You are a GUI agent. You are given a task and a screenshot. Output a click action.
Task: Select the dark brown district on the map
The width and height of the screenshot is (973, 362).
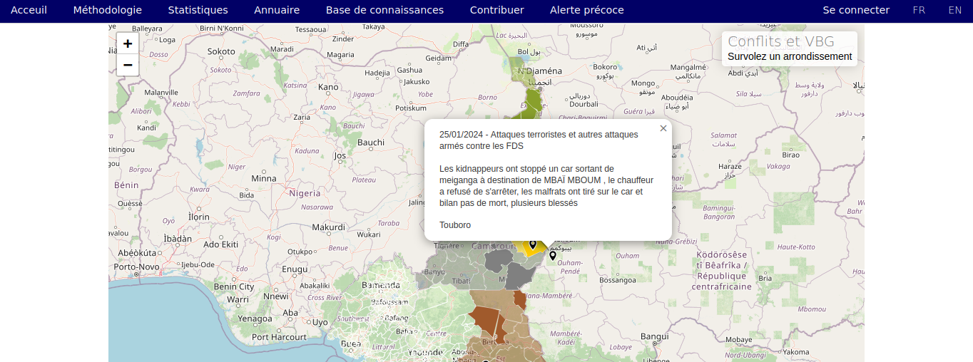pyautogui.click(x=486, y=320)
